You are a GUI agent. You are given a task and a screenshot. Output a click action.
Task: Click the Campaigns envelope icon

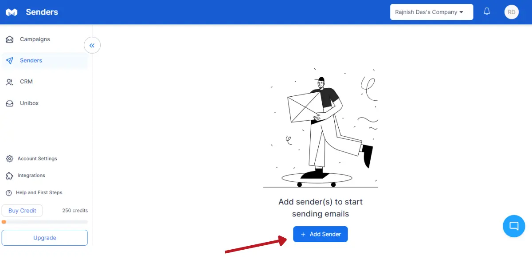(9, 39)
